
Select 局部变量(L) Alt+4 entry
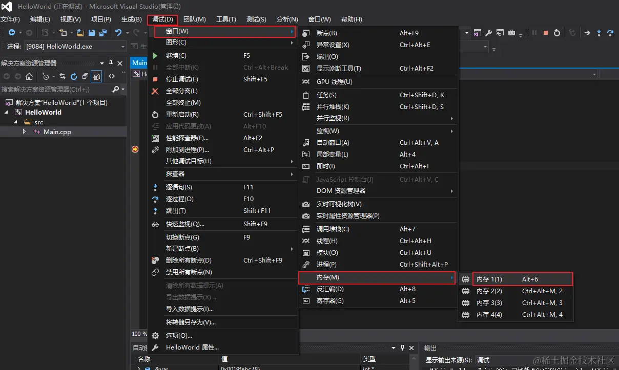pyautogui.click(x=378, y=154)
